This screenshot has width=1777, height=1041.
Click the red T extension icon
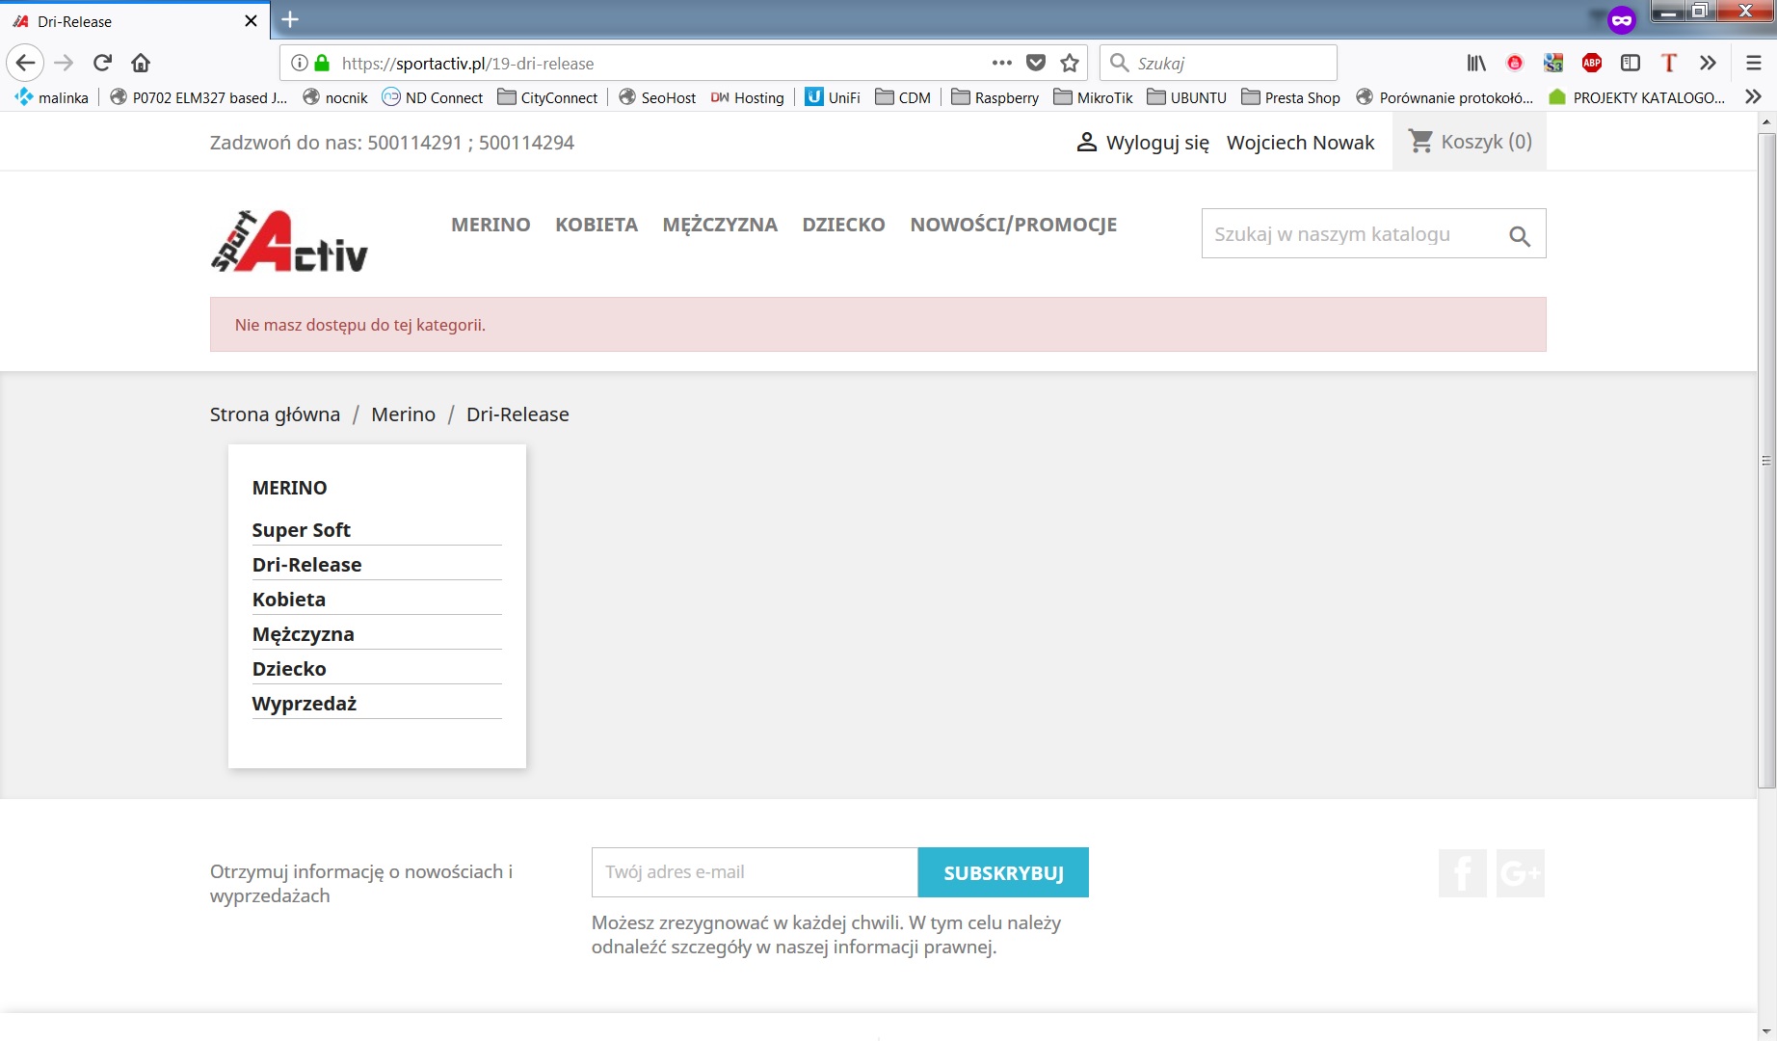1669,64
